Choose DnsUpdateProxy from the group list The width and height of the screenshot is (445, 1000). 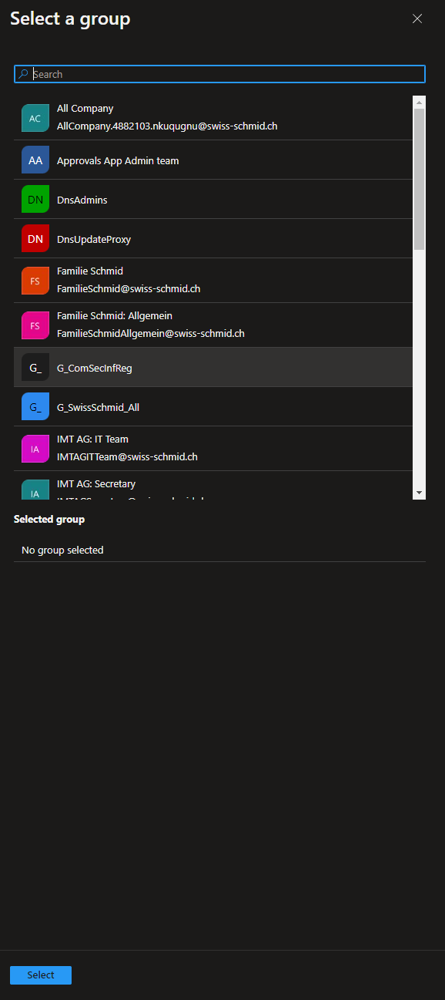[213, 239]
